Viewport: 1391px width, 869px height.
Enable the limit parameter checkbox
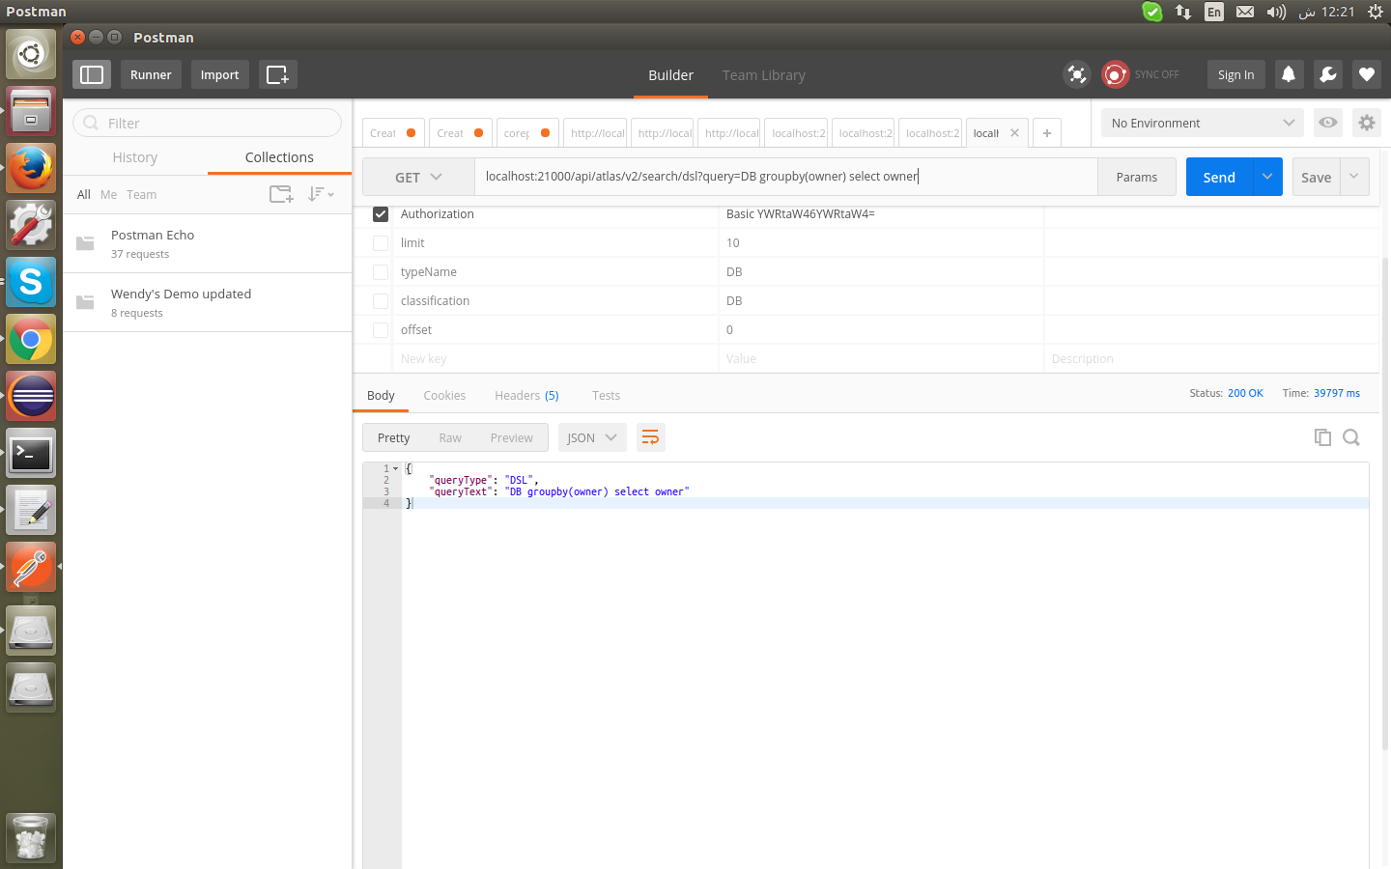click(x=381, y=242)
